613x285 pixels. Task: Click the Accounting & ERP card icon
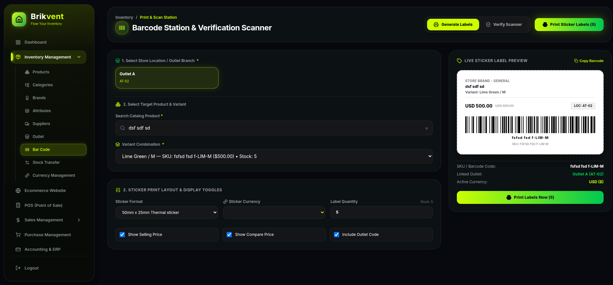18,249
